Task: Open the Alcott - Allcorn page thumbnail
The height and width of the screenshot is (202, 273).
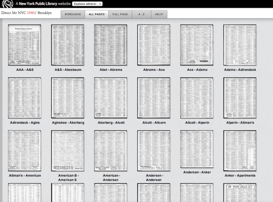Action: point(154,98)
